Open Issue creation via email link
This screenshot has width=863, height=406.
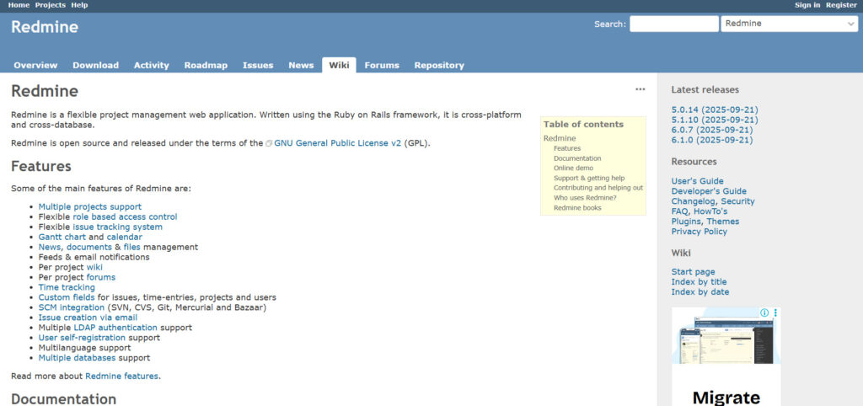88,318
